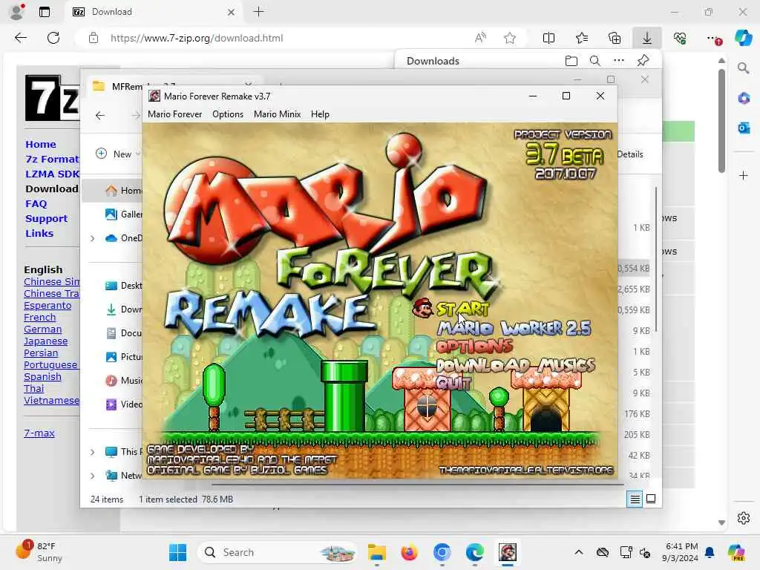Click New button in File Explorer
760x570 pixels.
[118, 154]
